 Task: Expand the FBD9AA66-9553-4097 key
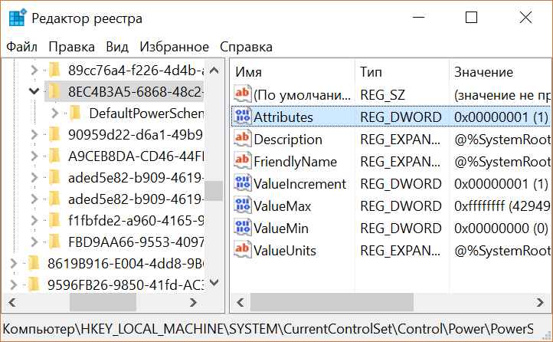tap(34, 242)
